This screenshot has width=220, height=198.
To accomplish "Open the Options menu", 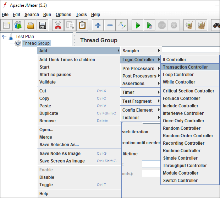I will click(x=63, y=15).
